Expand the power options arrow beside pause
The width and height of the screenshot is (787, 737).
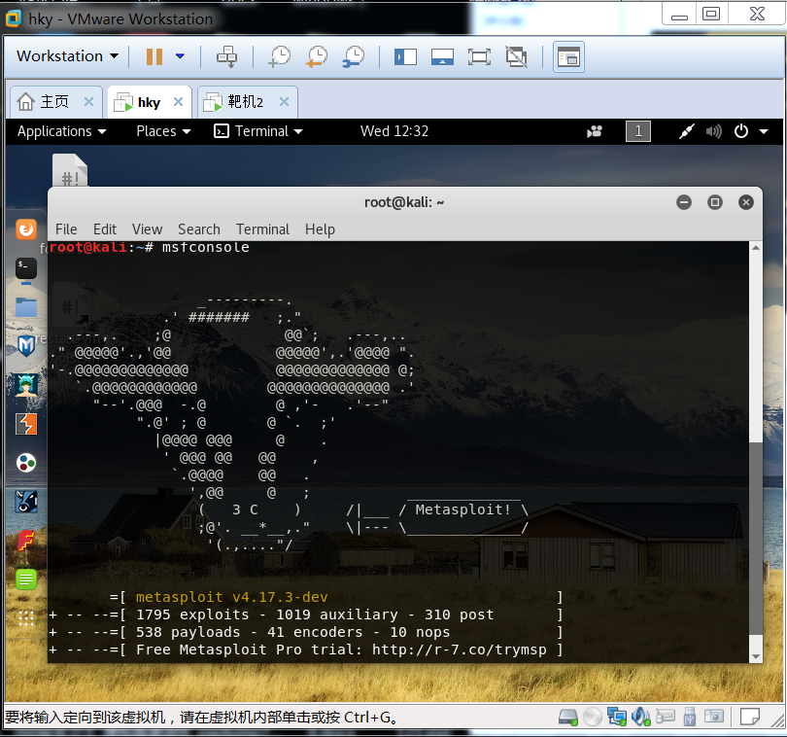tap(180, 56)
